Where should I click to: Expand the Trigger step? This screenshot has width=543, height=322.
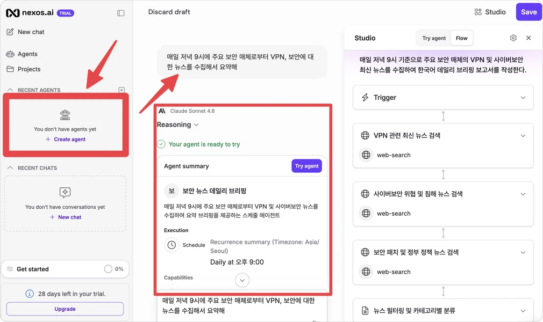[x=443, y=98]
